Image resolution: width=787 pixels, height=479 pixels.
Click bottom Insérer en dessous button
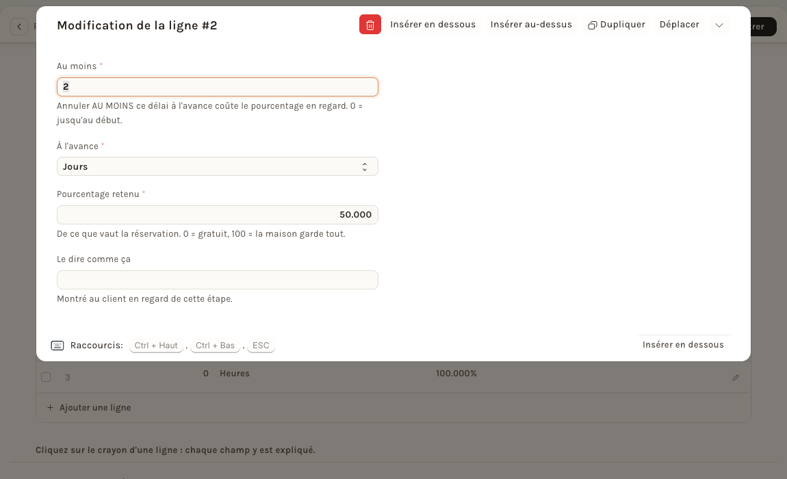click(683, 345)
